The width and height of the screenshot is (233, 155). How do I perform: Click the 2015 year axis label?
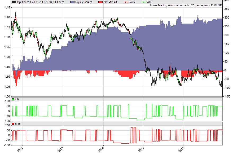[x=141, y=149]
